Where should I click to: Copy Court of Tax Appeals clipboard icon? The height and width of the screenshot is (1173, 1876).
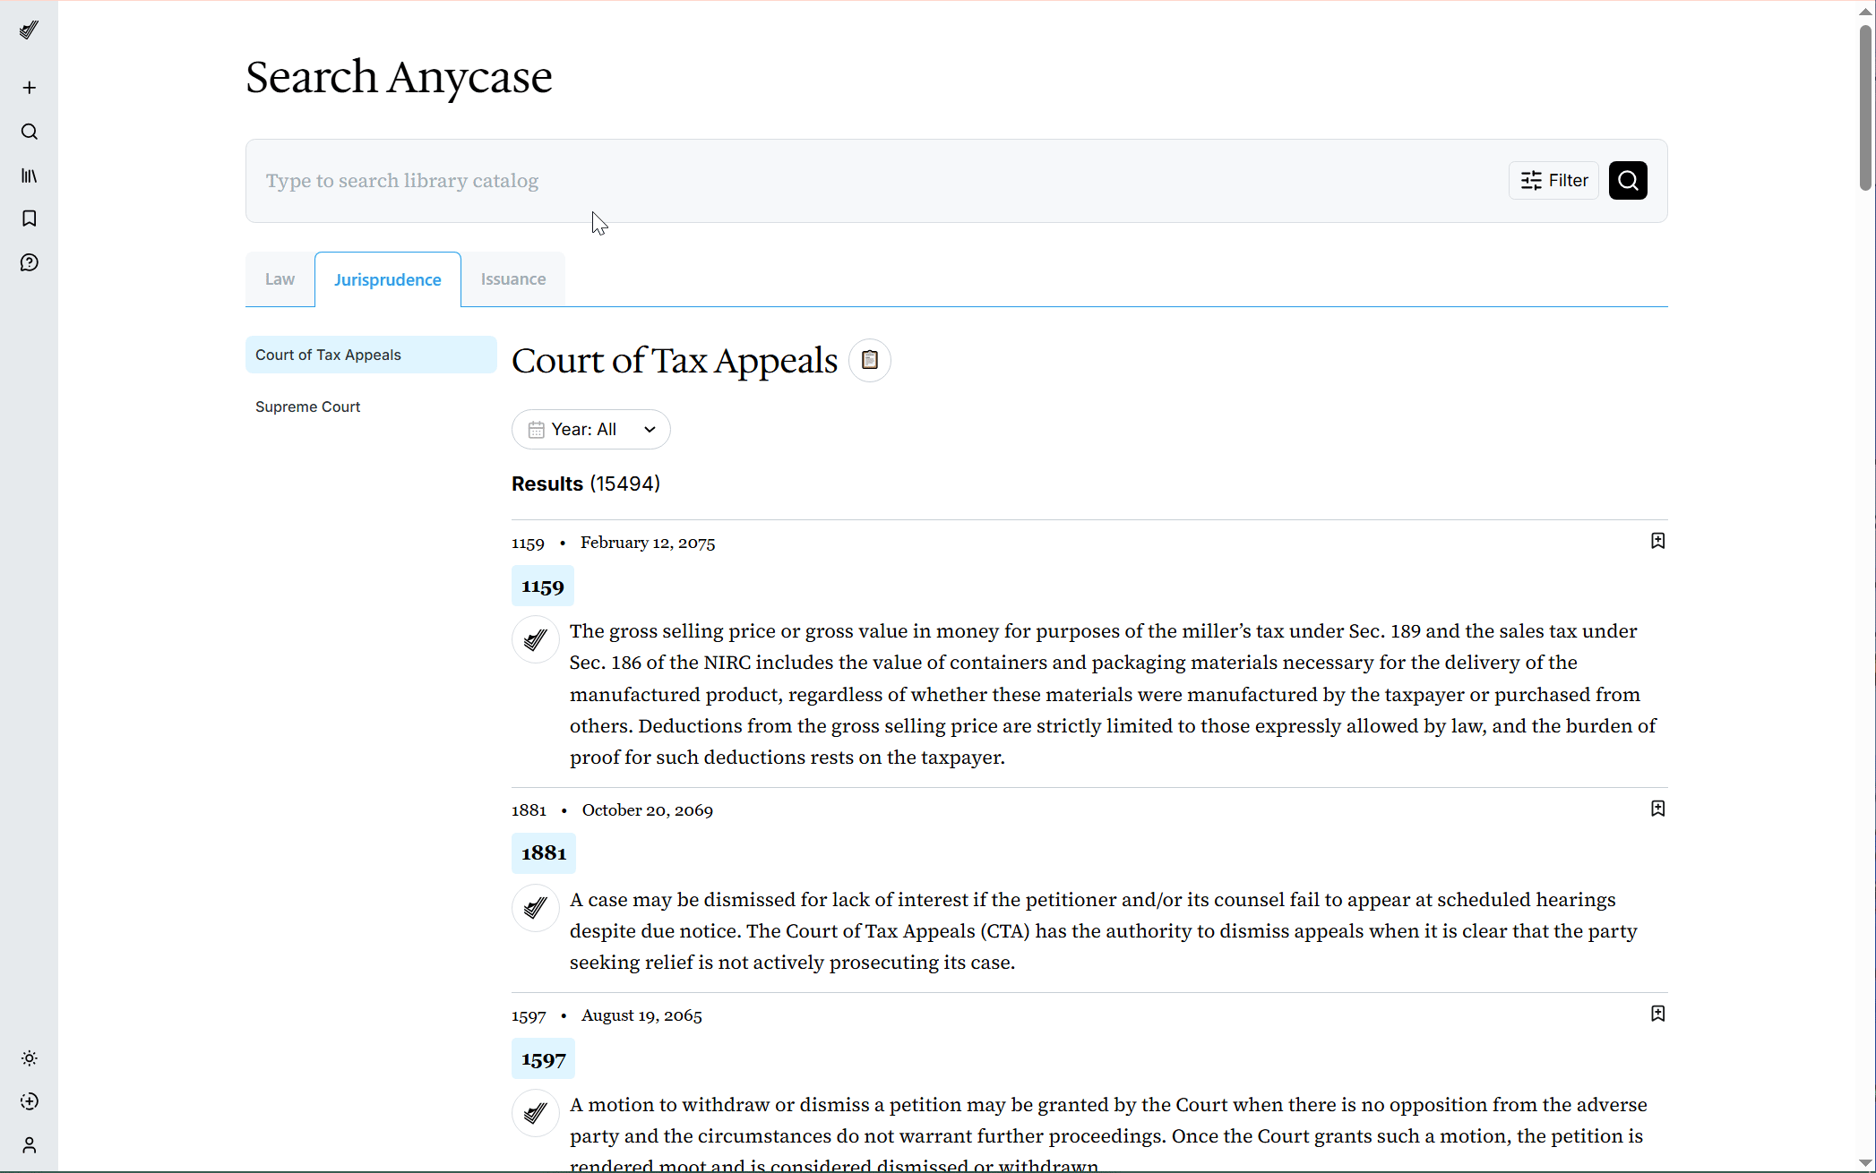[x=869, y=360]
